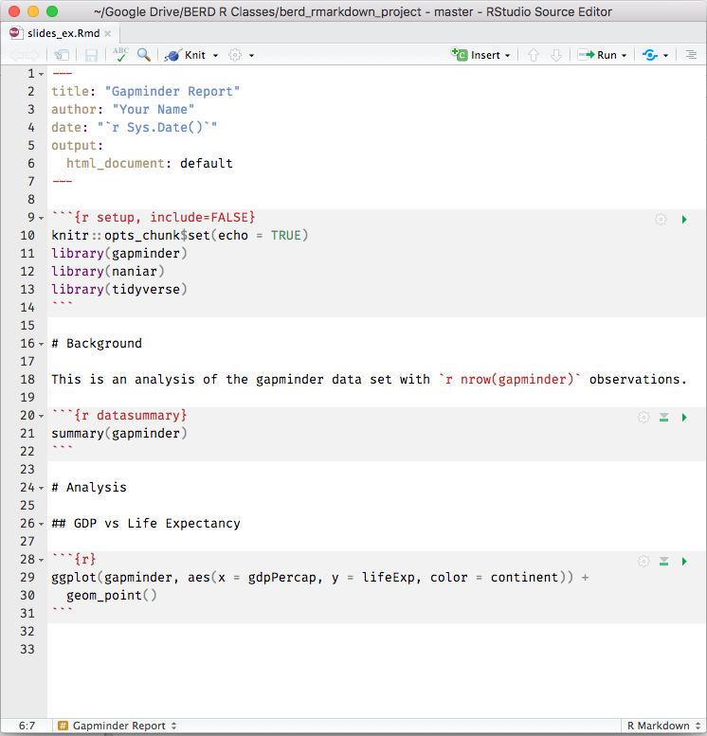
Task: Click the author "Your Name" text
Action: tap(154, 109)
